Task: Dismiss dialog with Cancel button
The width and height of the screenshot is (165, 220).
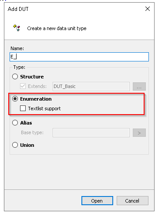Action: coord(132,201)
